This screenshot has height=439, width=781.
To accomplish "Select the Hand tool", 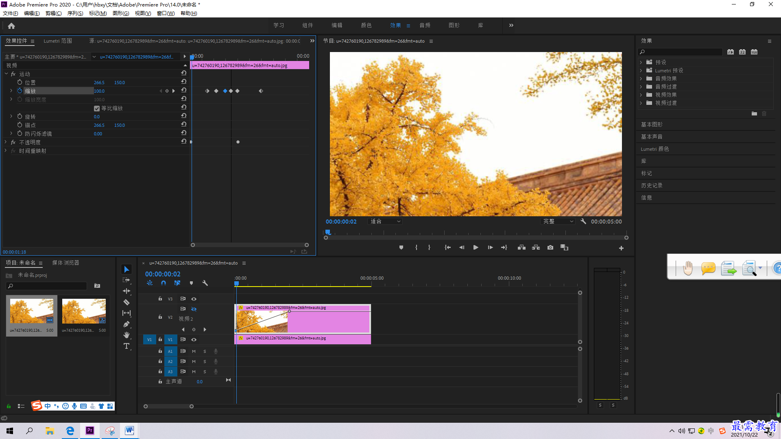I will (x=127, y=335).
